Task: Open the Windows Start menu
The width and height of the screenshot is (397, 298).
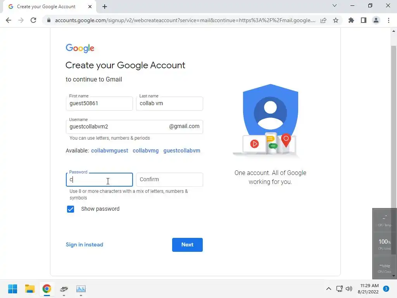Action: [12, 289]
